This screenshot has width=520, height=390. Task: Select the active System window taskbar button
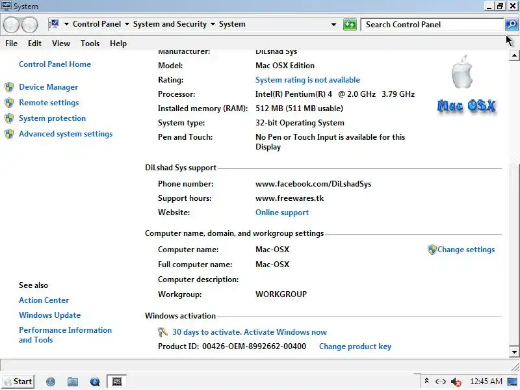pos(117,382)
